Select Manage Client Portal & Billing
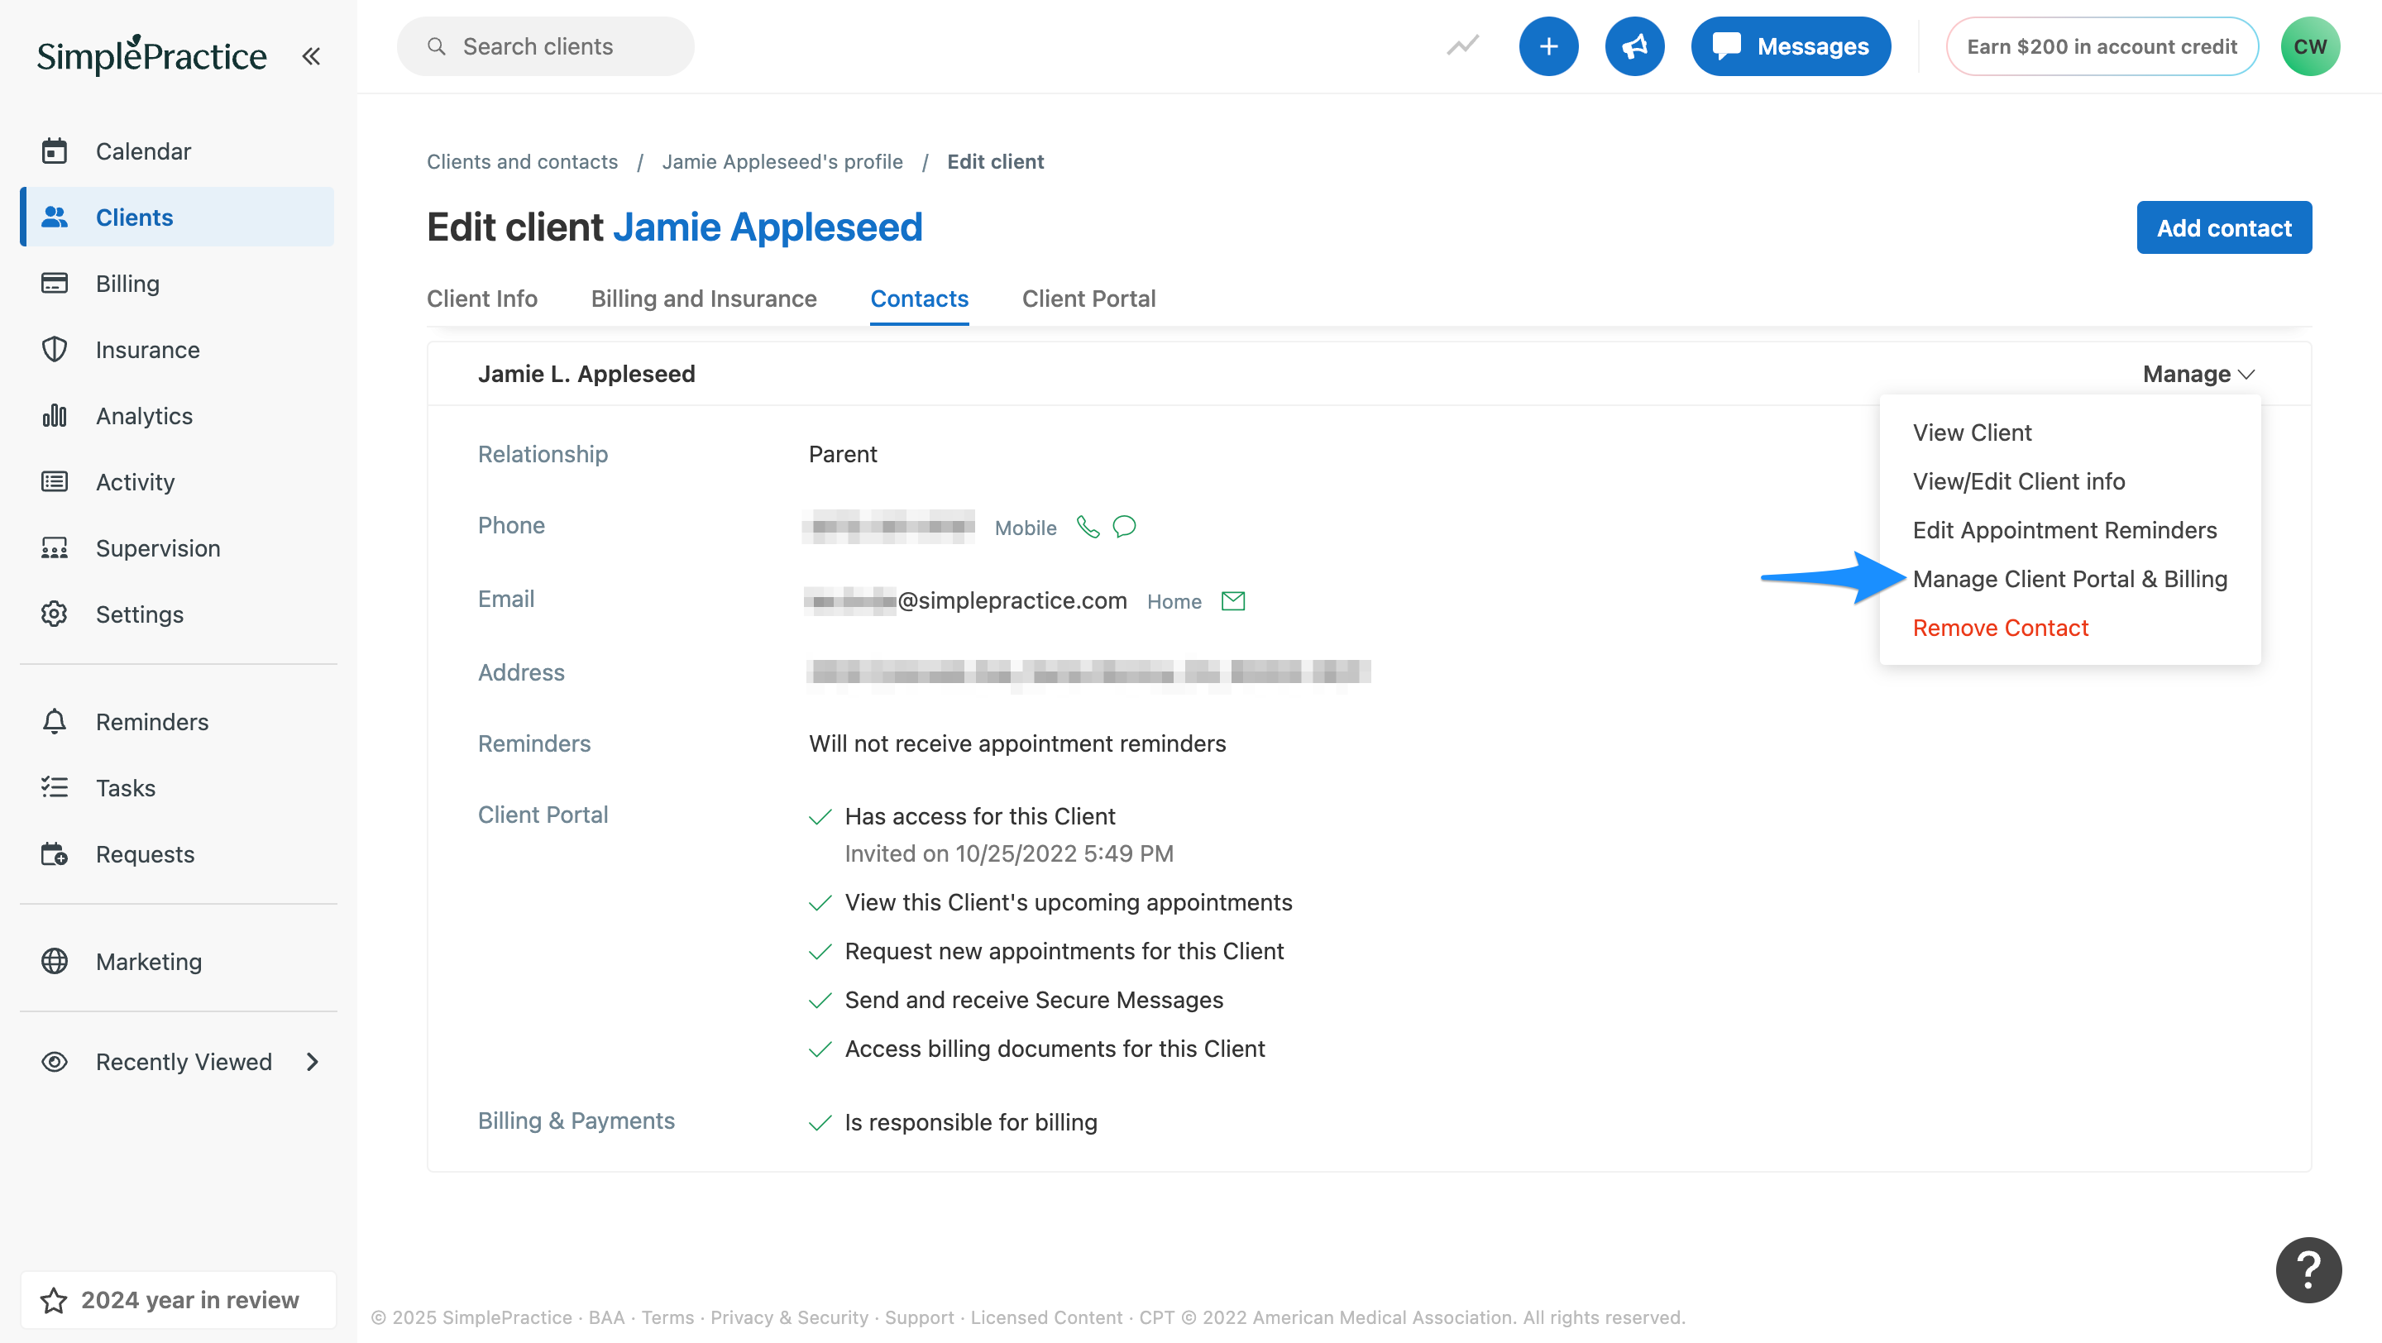Viewport: 2382px width, 1343px height. click(2069, 580)
